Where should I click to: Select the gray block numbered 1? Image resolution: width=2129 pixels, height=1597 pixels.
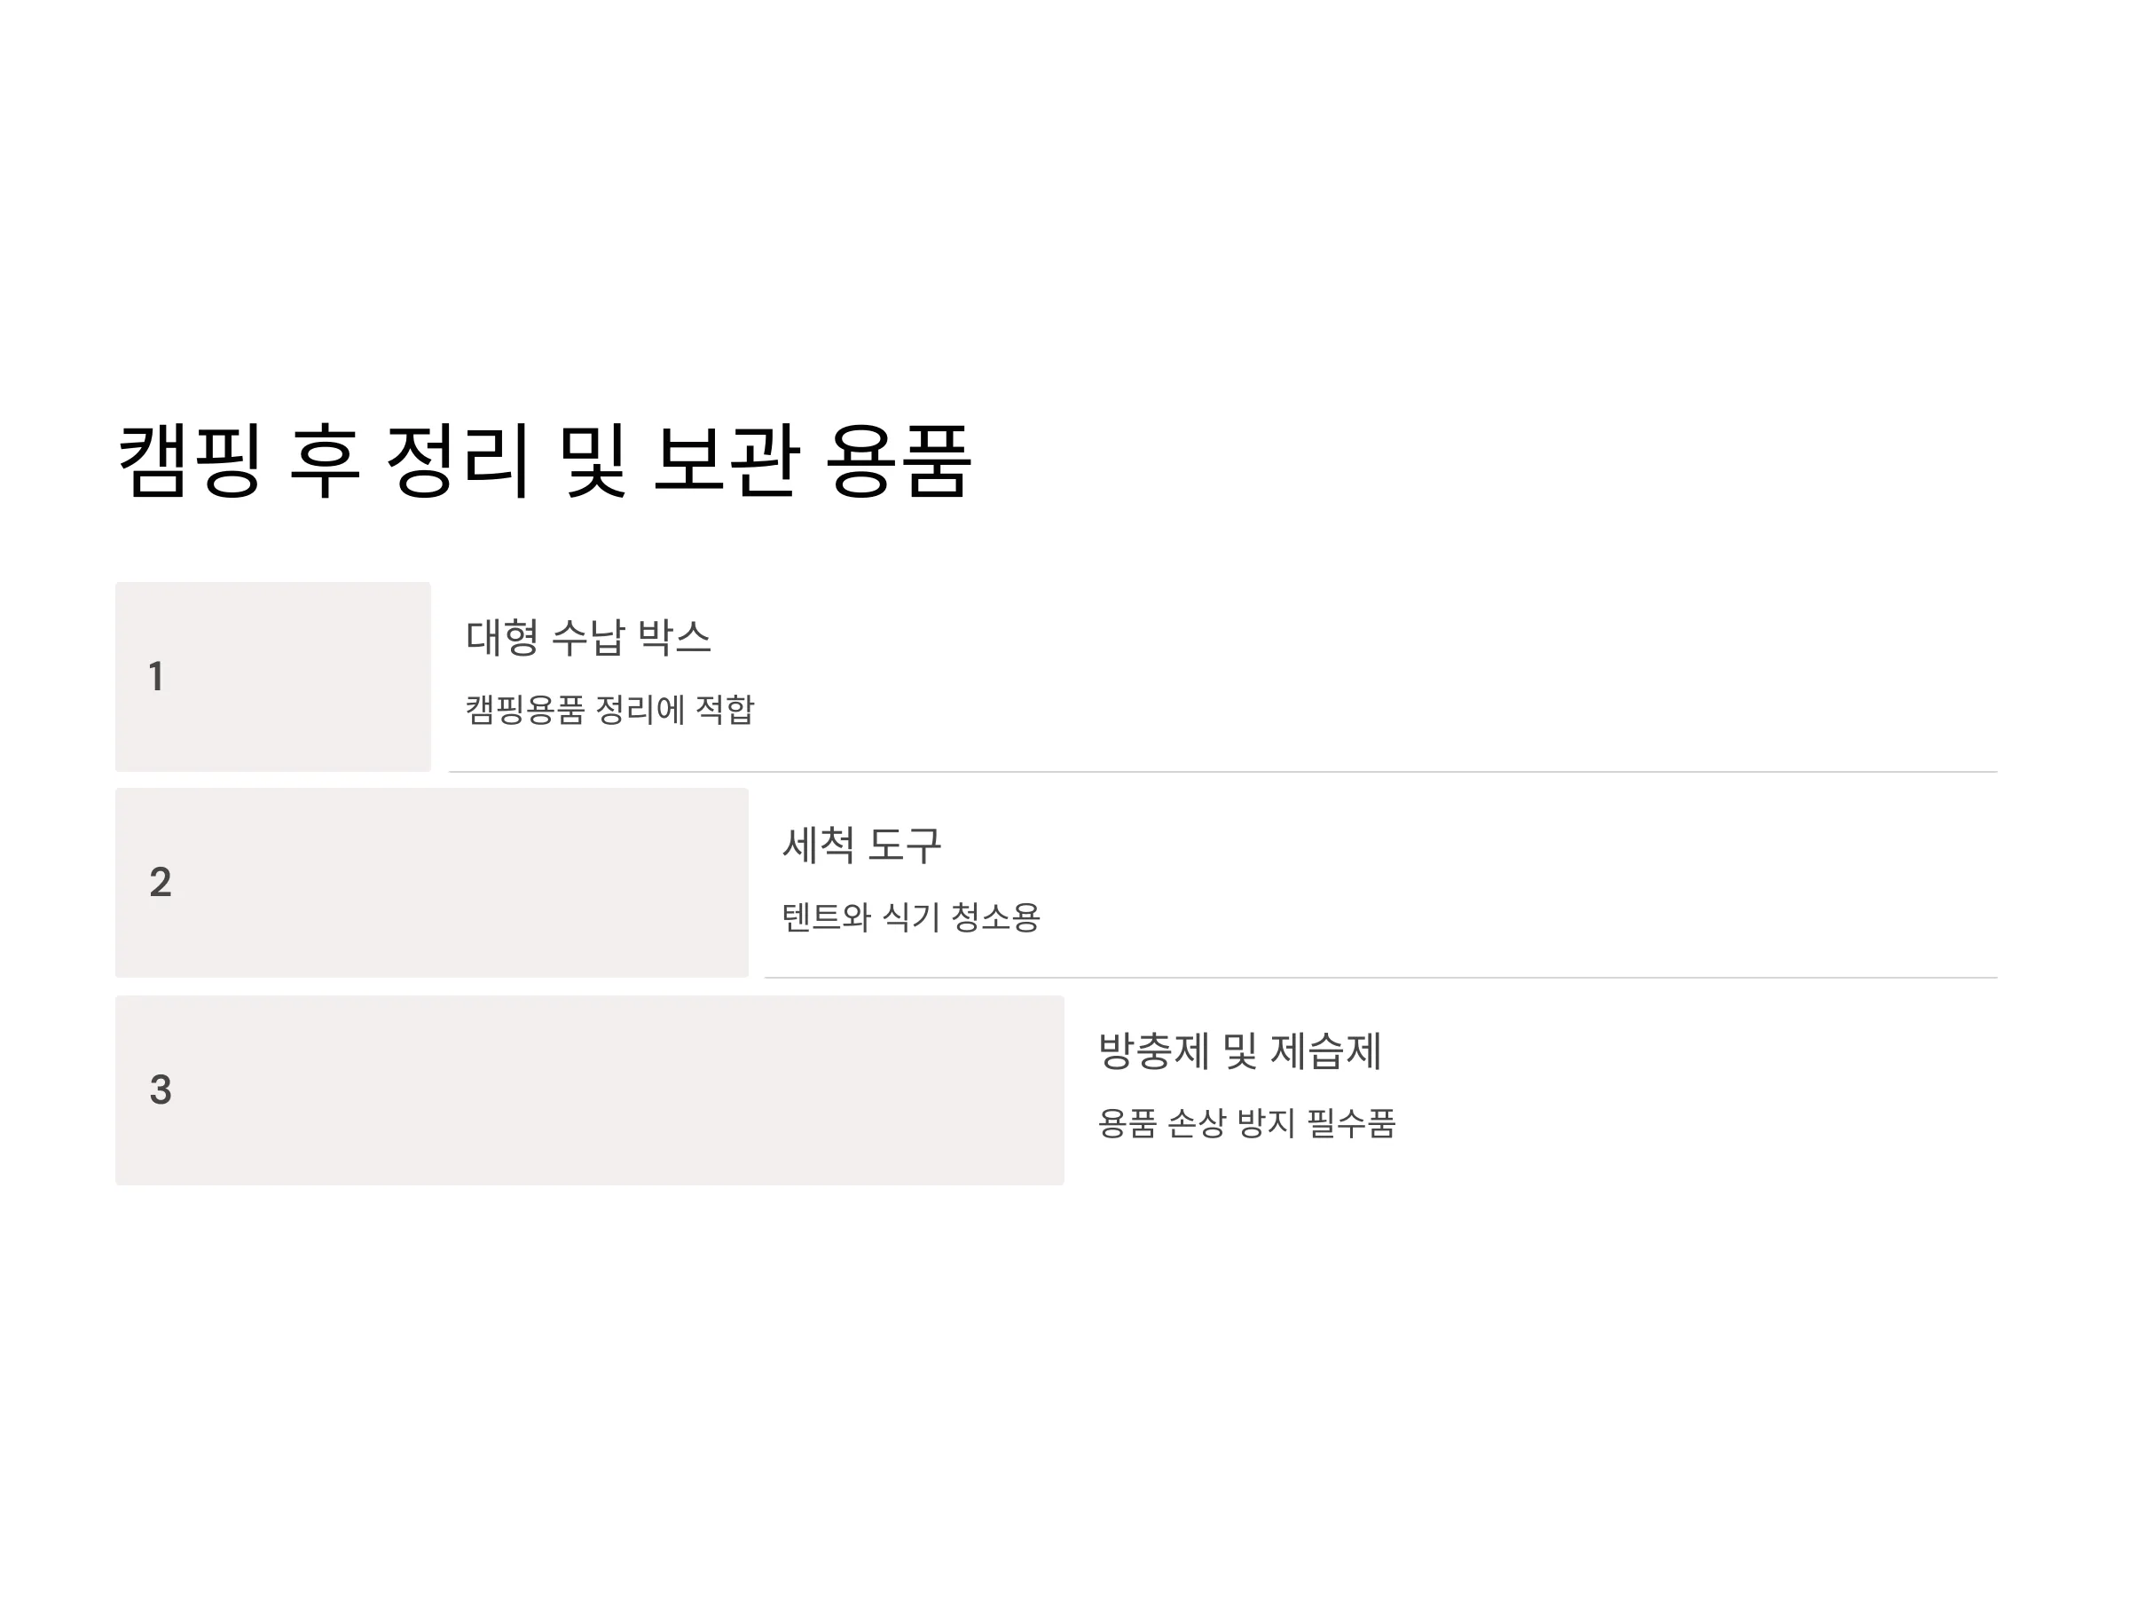273,677
